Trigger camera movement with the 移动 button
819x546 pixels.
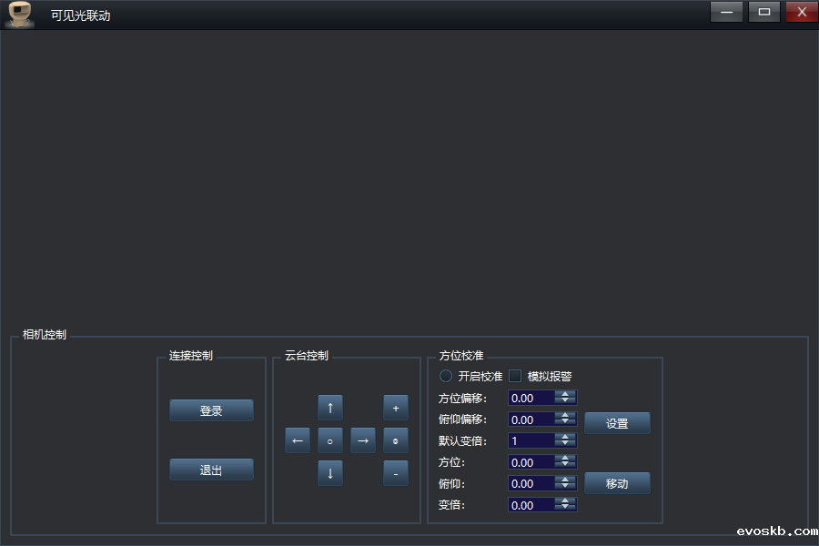(617, 483)
